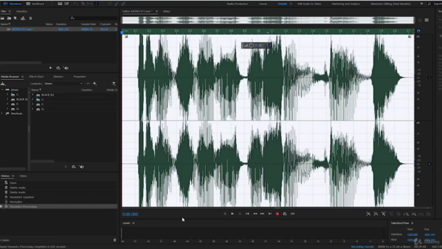Open the Markers tab
Screen dimensions: 442x249
pos(58,77)
